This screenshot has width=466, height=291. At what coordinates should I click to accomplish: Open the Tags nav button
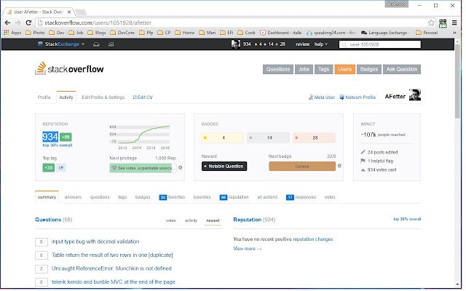point(323,69)
